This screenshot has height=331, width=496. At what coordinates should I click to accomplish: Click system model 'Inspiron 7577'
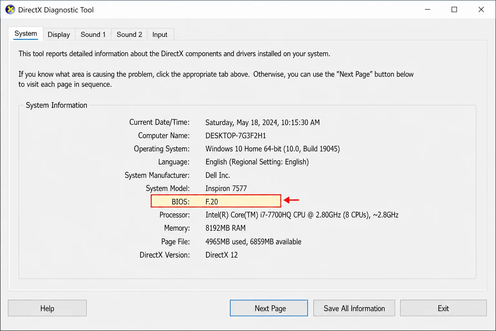[x=226, y=188]
